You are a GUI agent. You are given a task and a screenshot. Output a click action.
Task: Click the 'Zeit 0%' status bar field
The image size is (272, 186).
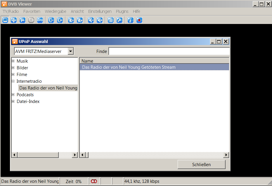[x=74, y=182]
